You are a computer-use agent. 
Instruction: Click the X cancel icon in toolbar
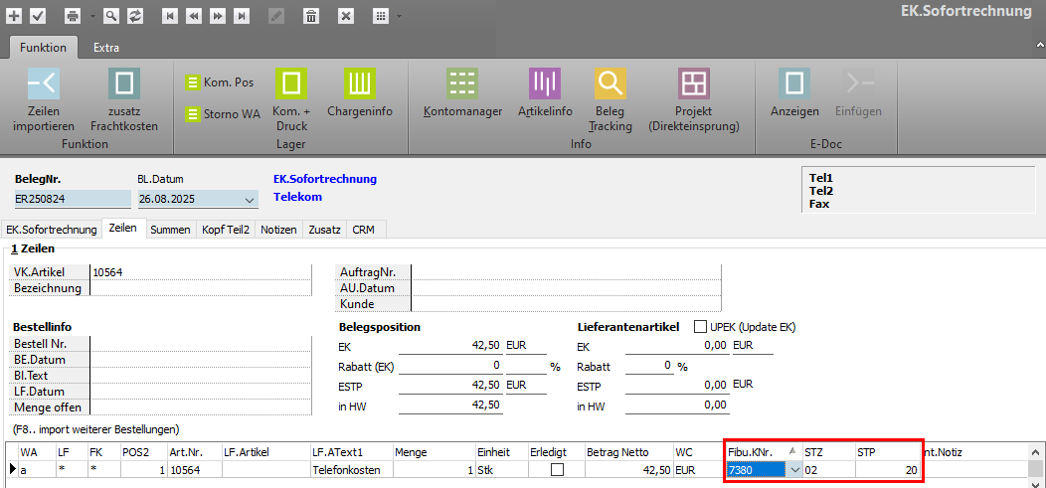346,15
